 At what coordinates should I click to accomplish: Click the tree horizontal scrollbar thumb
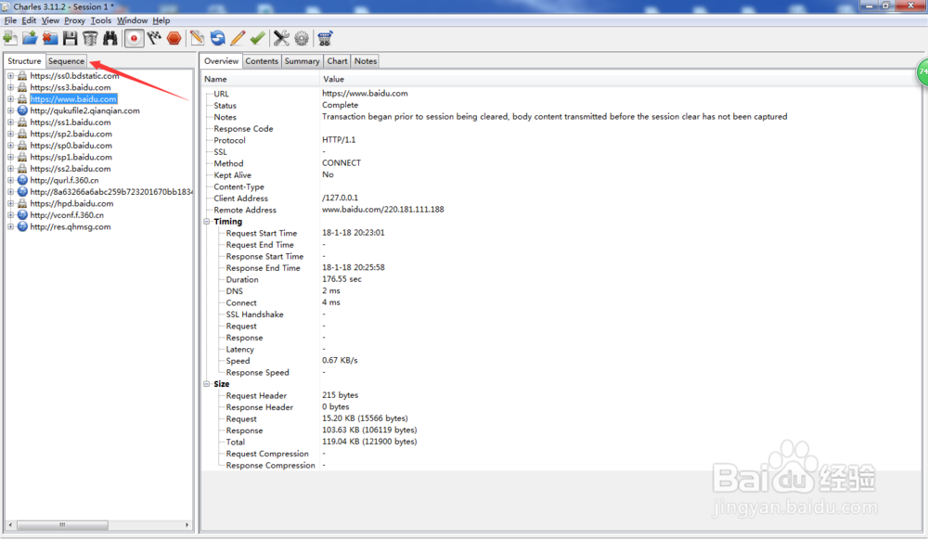point(62,525)
